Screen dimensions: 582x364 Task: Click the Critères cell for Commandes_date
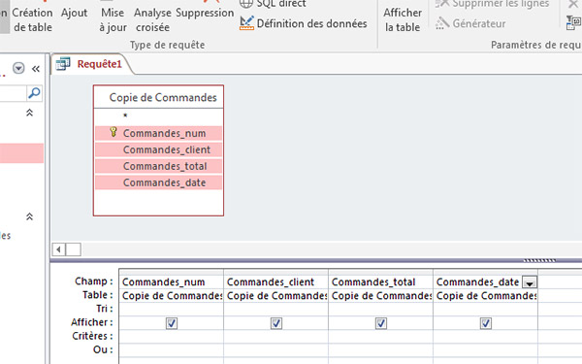tap(485, 336)
